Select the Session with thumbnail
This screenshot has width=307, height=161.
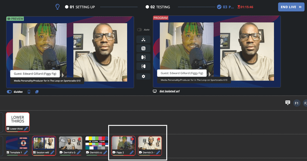coord(44,143)
